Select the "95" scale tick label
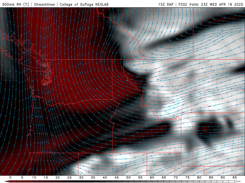This screenshot has width=245, height=183. (x=235, y=178)
